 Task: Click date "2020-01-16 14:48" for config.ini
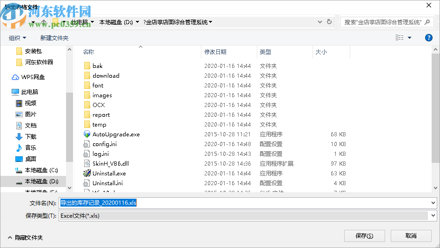pyautogui.click(x=227, y=144)
